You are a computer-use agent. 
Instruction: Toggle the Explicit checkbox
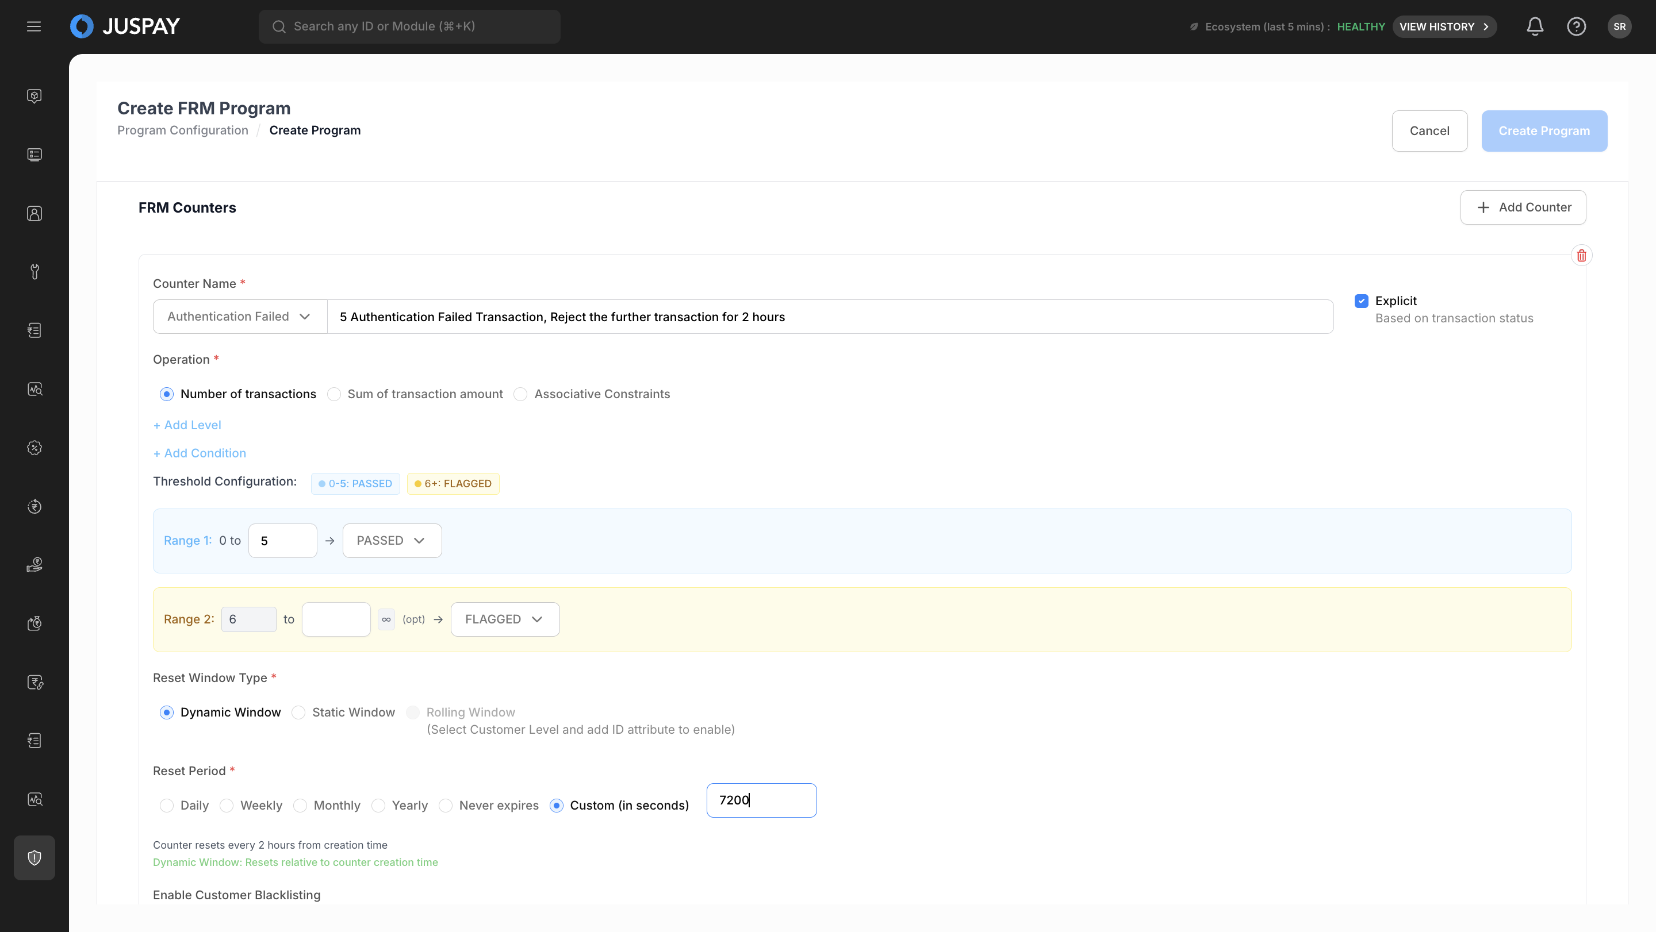click(x=1361, y=301)
